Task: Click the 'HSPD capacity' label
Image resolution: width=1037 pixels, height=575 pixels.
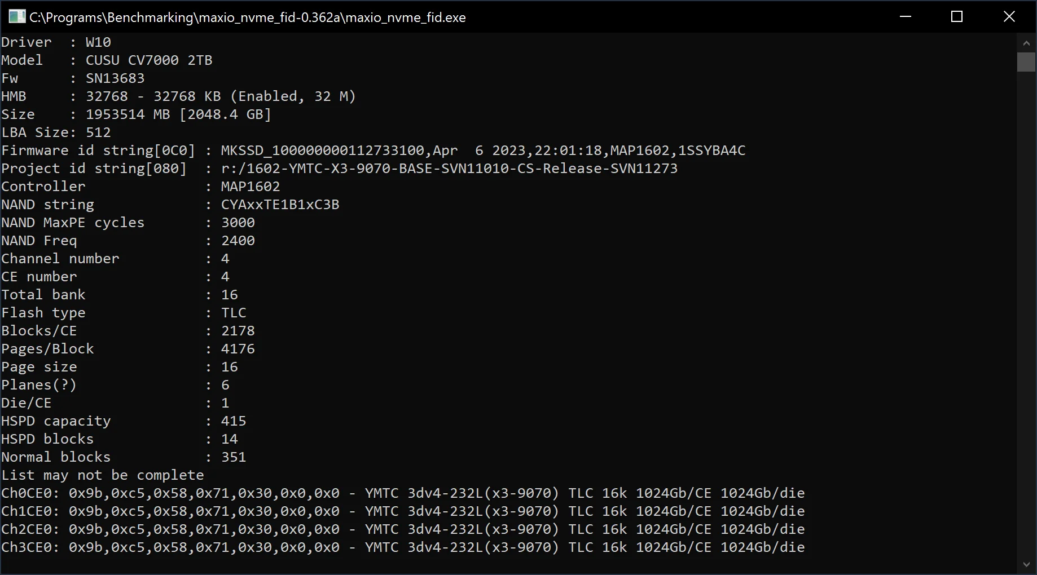Action: 56,421
